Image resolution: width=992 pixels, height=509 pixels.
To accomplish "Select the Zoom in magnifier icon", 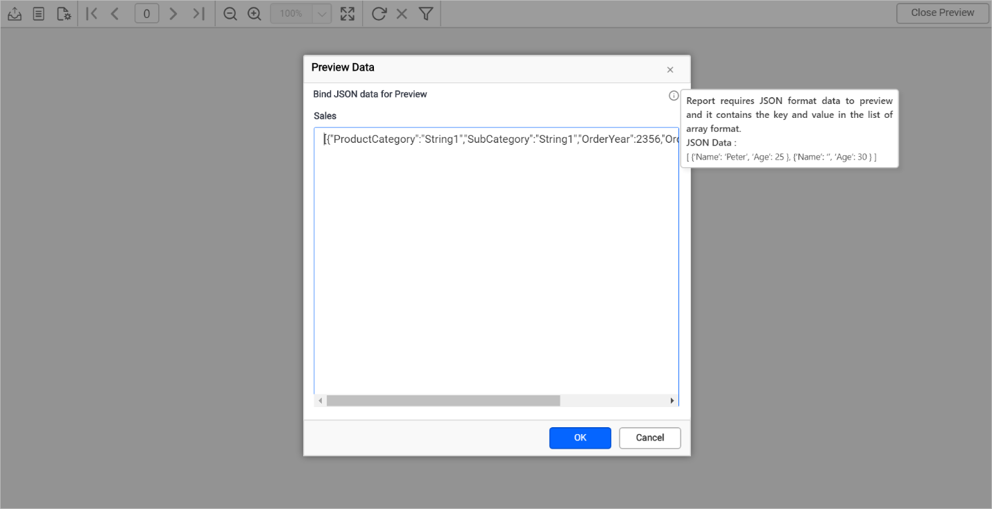I will [x=254, y=13].
